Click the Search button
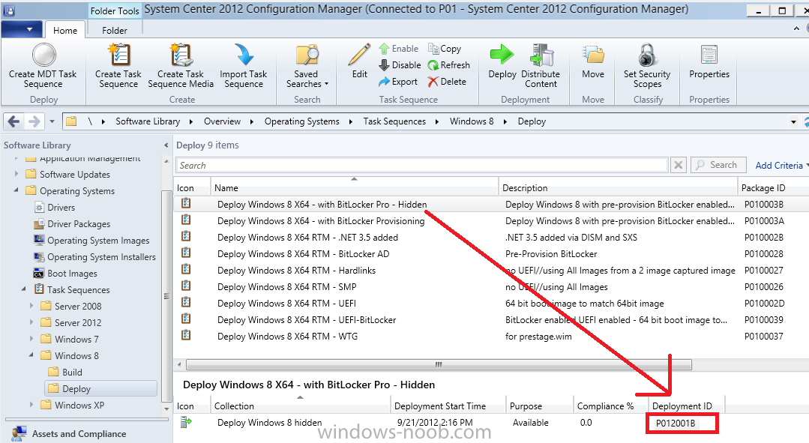Image resolution: width=809 pixels, height=443 pixels. [719, 165]
